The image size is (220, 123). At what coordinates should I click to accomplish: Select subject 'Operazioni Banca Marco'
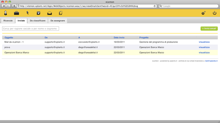[17, 53]
